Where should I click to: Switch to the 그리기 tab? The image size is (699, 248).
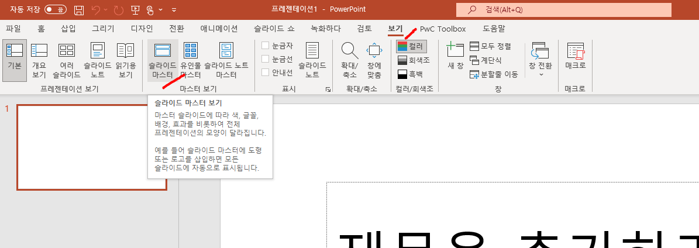[103, 29]
